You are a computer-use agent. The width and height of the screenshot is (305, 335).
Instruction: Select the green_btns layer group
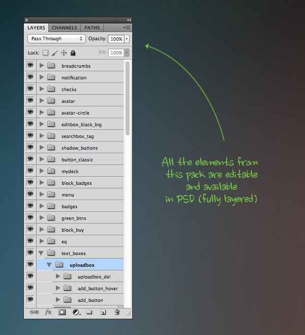pos(74,218)
